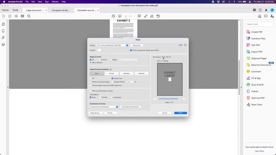Viewport: 276px width, 155px height.
Task: Click the magnifier search icon in the toolbar
Action: (x=29, y=16)
